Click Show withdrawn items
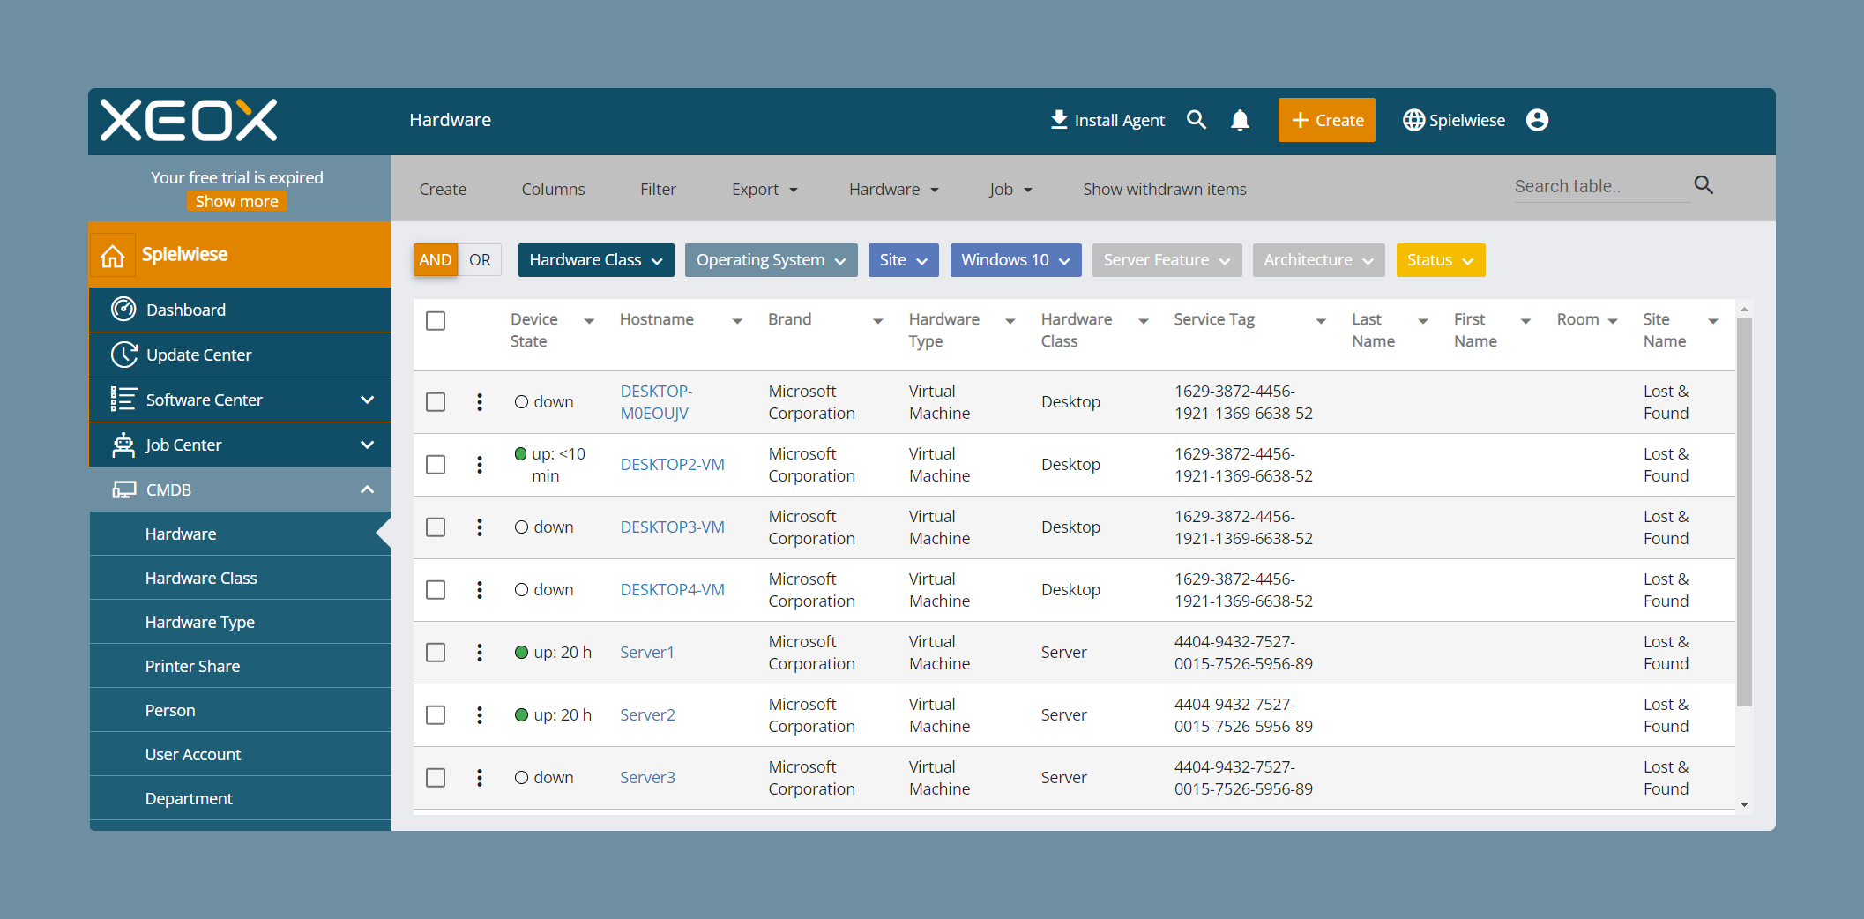Screen dimensions: 1864x919 (x=1165, y=190)
